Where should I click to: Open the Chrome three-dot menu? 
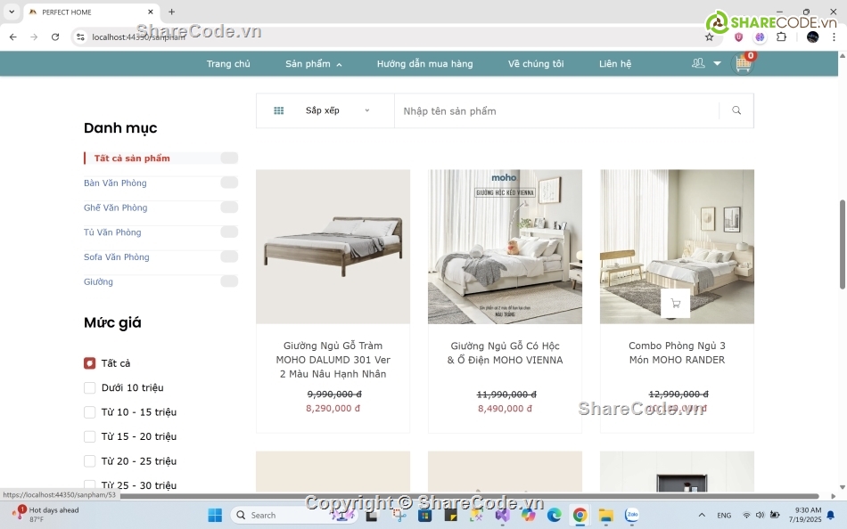[834, 37]
